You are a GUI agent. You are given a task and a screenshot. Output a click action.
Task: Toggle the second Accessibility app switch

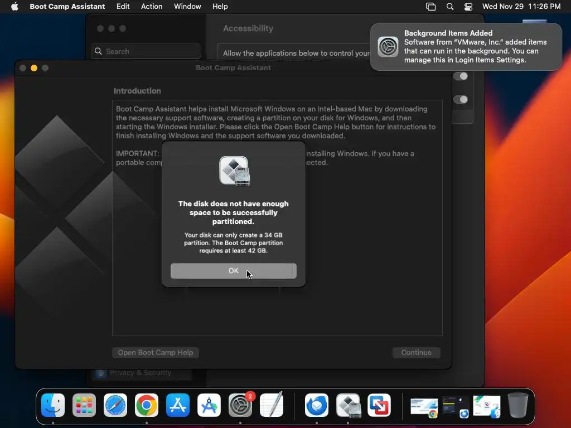(x=461, y=99)
